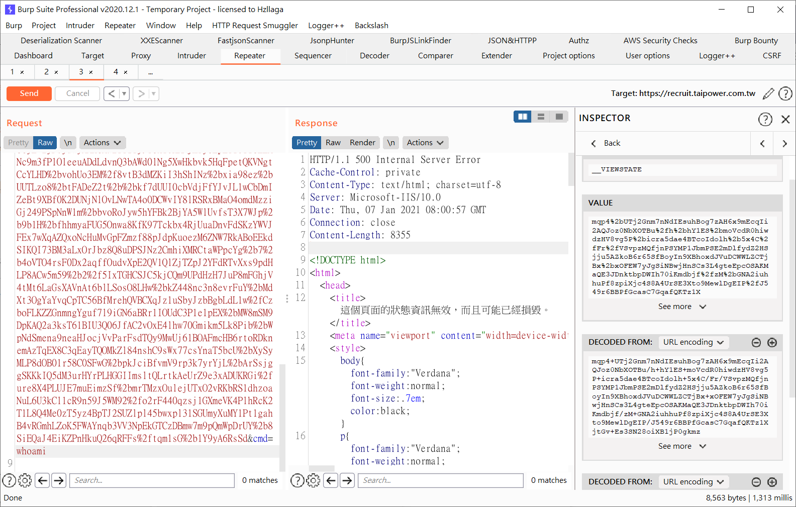Open Repeater help question mark icon
The height and width of the screenshot is (507, 796).
click(x=785, y=93)
